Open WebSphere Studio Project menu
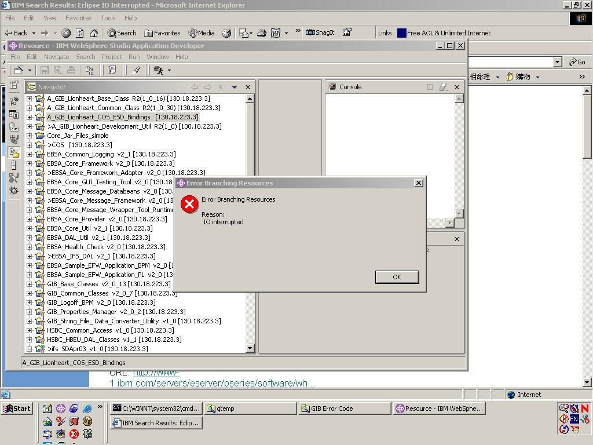This screenshot has height=445, width=593. click(x=112, y=57)
